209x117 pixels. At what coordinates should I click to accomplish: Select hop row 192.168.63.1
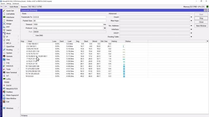click(x=84, y=44)
